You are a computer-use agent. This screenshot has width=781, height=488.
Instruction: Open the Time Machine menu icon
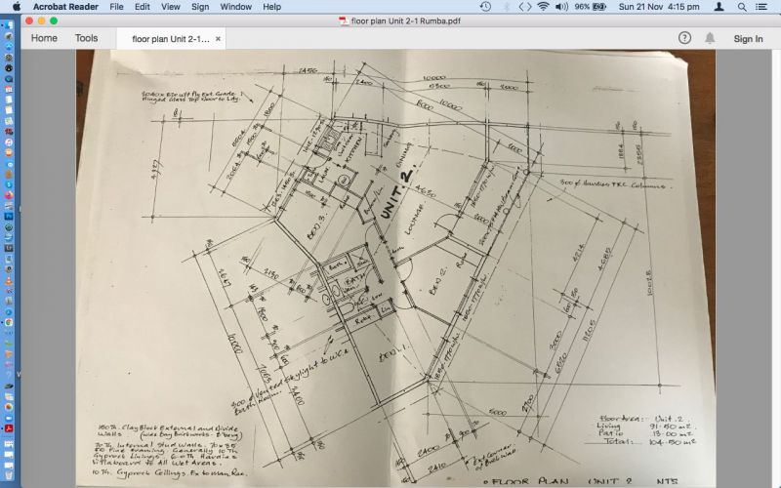tap(485, 7)
